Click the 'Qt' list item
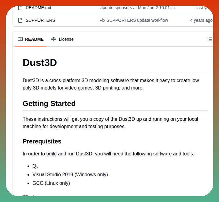219x202 pixels. (35, 166)
